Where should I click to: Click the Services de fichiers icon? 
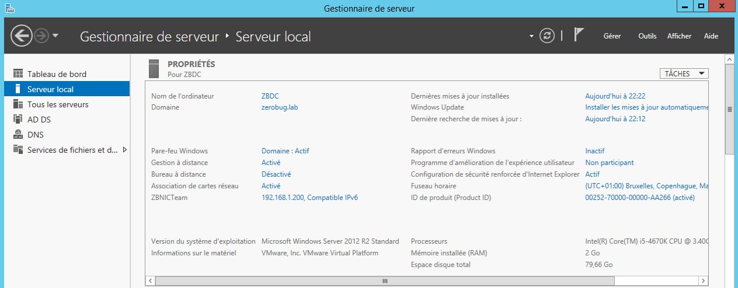pyautogui.click(x=18, y=150)
